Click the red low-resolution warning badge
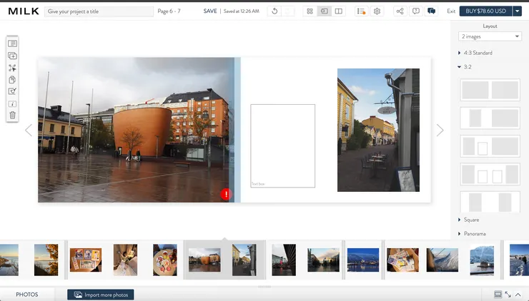This screenshot has height=301, width=529. pyautogui.click(x=226, y=194)
